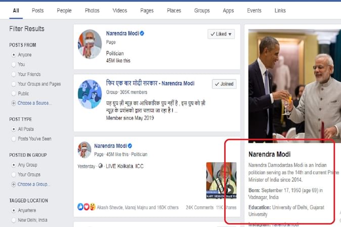Click Narendra Modi page profile picture

point(90,44)
